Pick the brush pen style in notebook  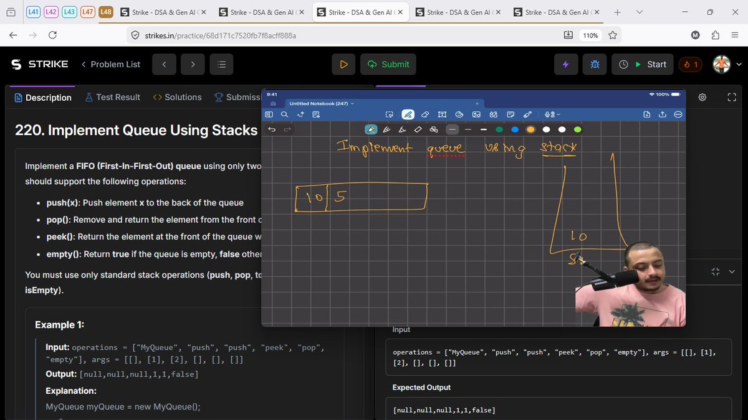(401, 129)
